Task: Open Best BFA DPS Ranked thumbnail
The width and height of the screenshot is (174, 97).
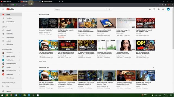Action: (145, 23)
